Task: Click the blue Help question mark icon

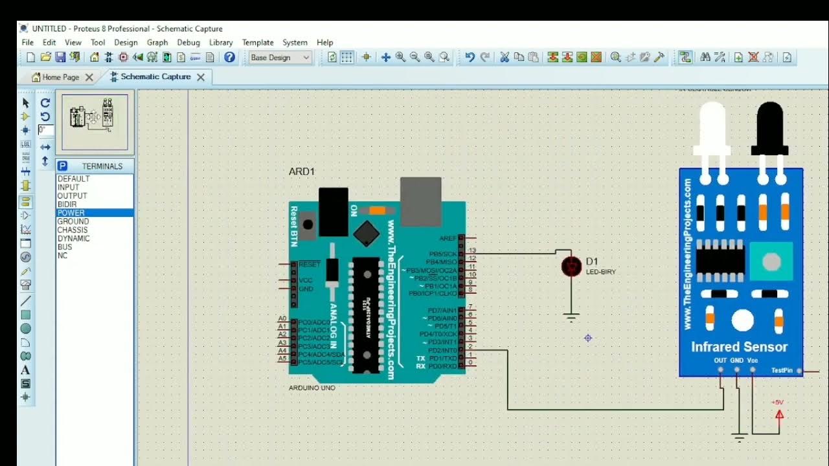Action: [x=229, y=58]
